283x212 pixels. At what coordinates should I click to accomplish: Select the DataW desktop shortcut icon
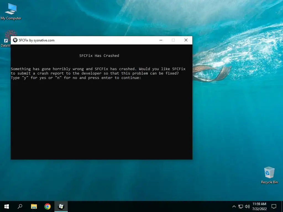[x=6, y=38]
